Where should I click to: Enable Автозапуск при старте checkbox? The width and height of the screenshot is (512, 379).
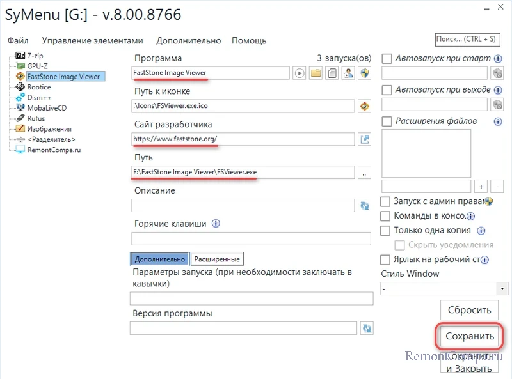[x=387, y=59]
